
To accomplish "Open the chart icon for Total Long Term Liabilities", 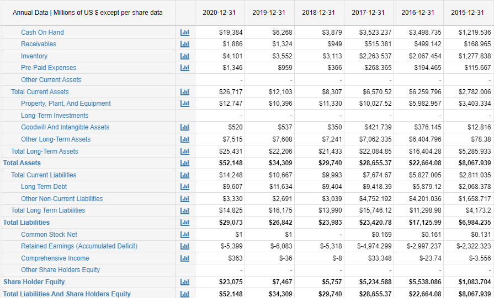I will pos(184,210).
